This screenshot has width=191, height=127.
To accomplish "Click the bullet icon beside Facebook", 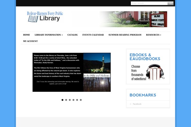I will click(x=131, y=104).
